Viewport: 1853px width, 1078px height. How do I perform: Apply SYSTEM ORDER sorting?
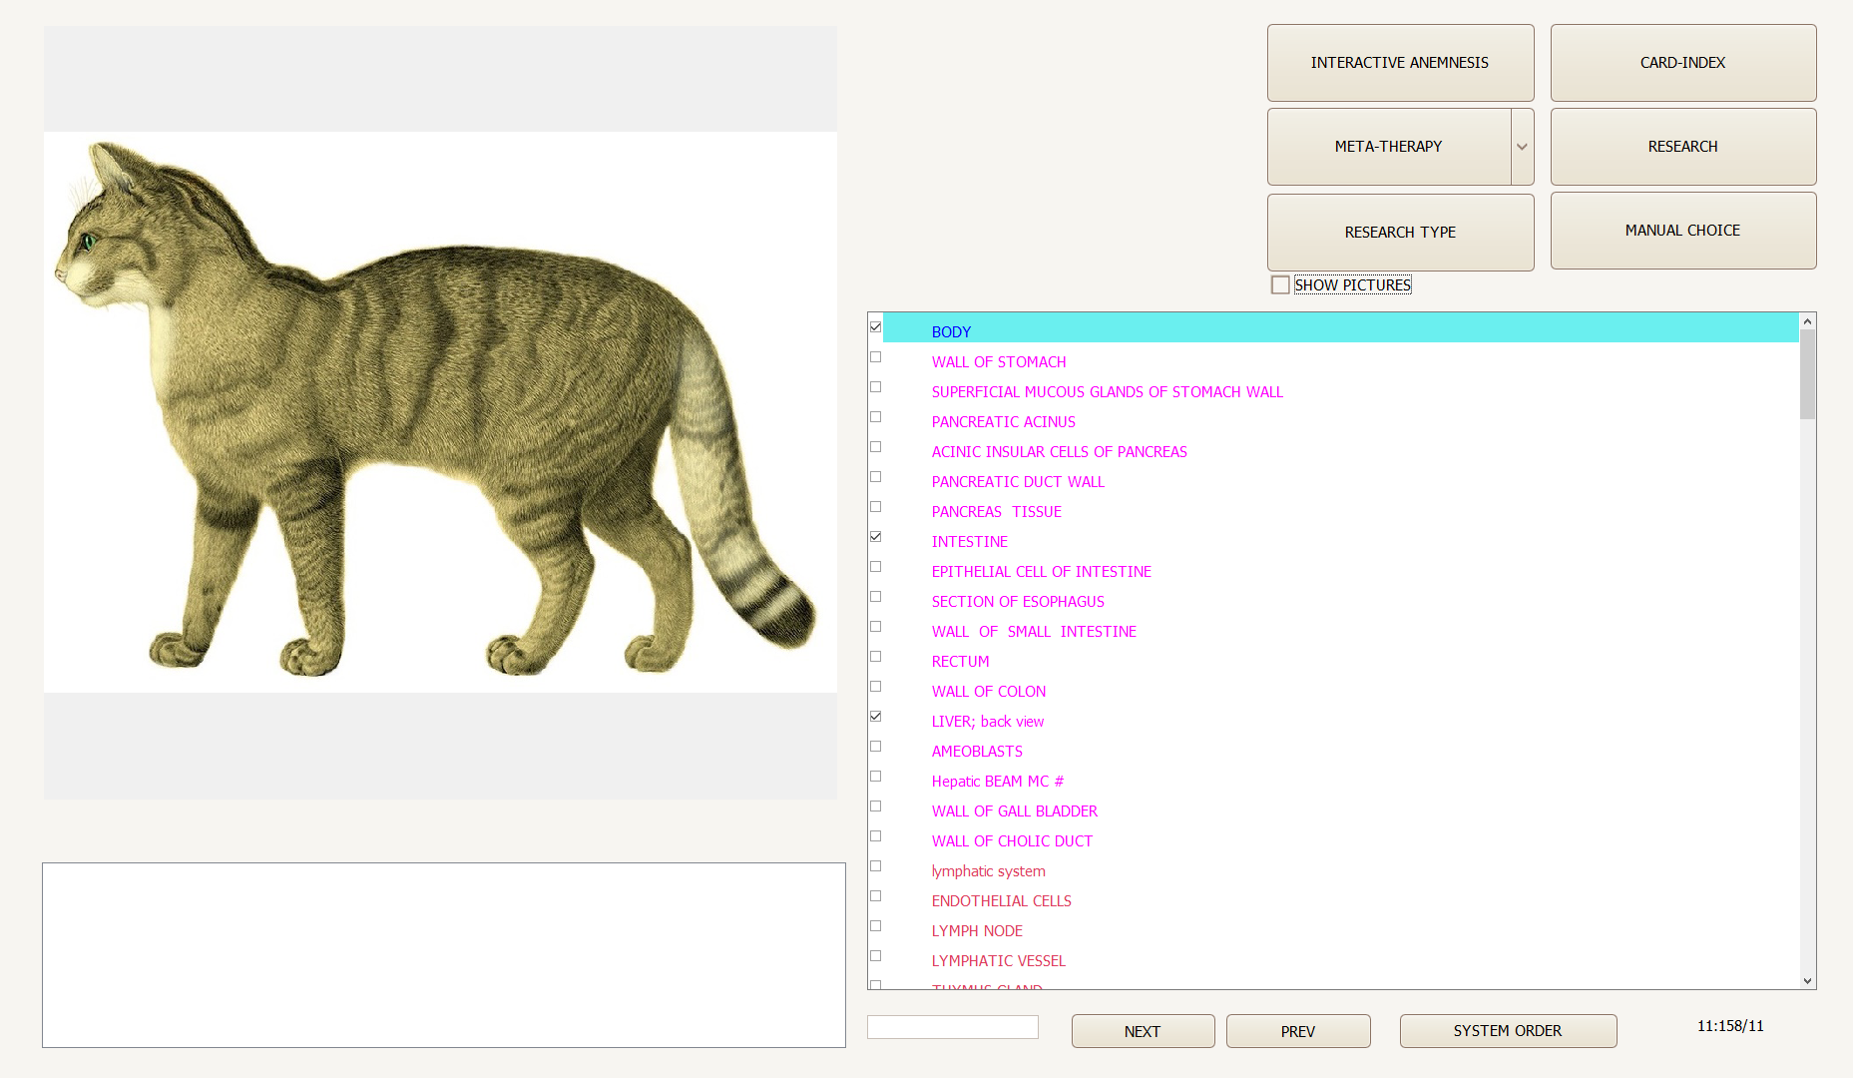point(1508,1031)
